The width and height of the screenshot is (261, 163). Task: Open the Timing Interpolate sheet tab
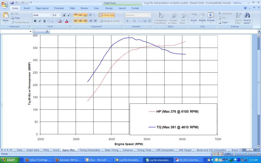[90, 150]
